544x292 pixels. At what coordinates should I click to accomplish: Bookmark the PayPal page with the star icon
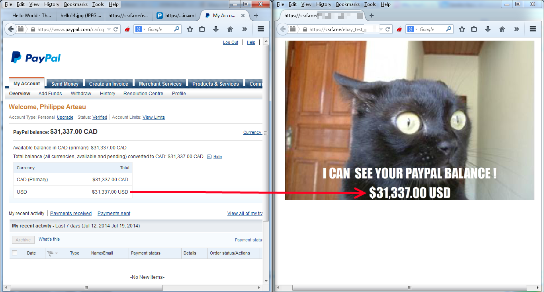[x=190, y=29]
